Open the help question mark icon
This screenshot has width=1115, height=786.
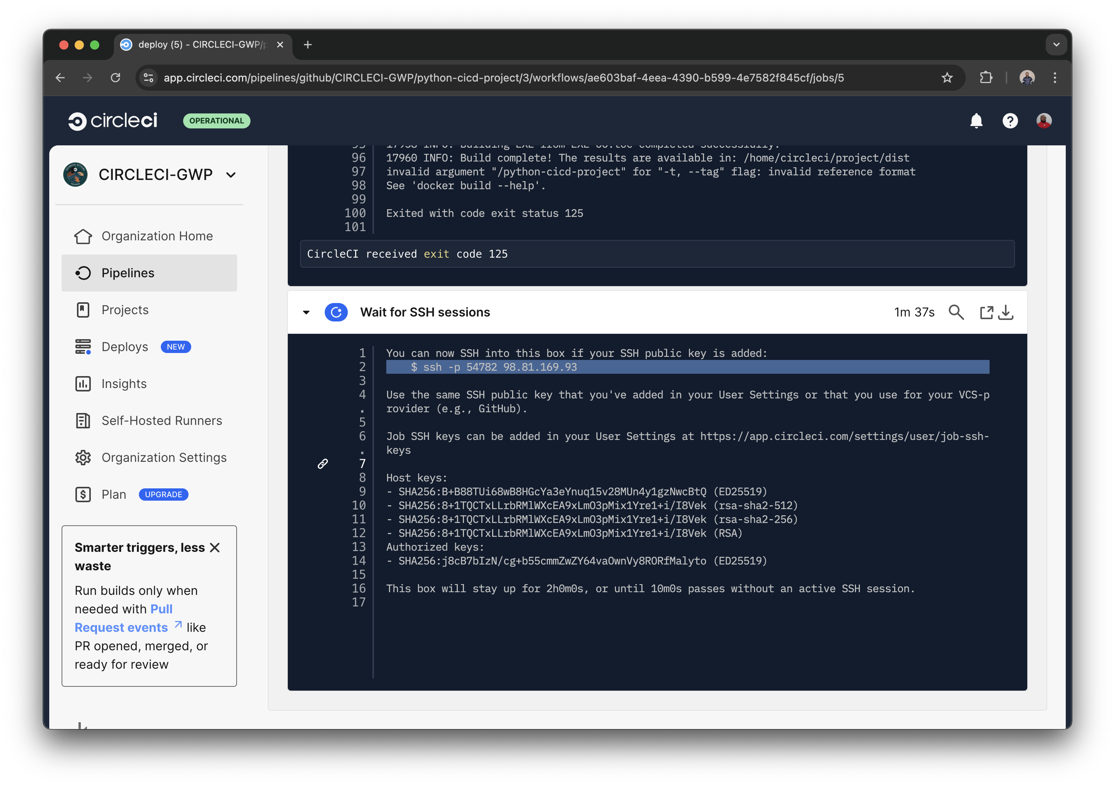(x=1010, y=121)
